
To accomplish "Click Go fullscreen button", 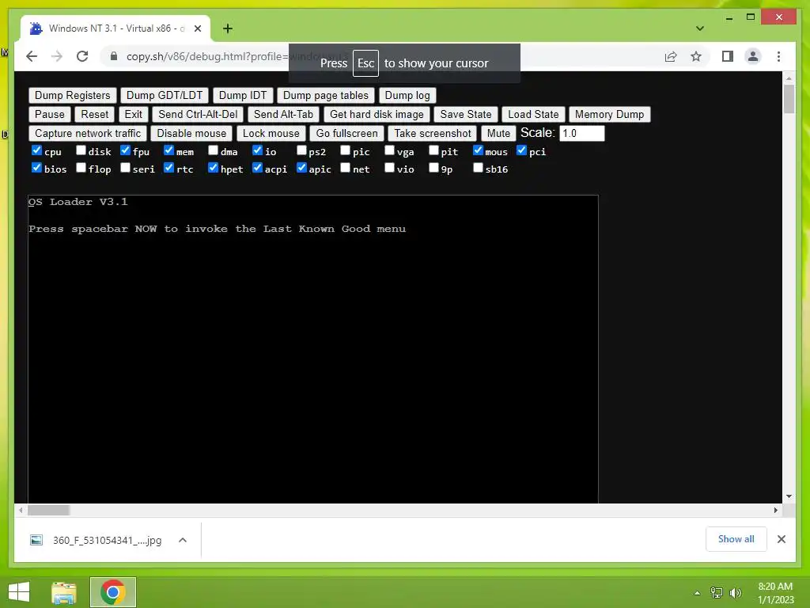I will tap(346, 133).
